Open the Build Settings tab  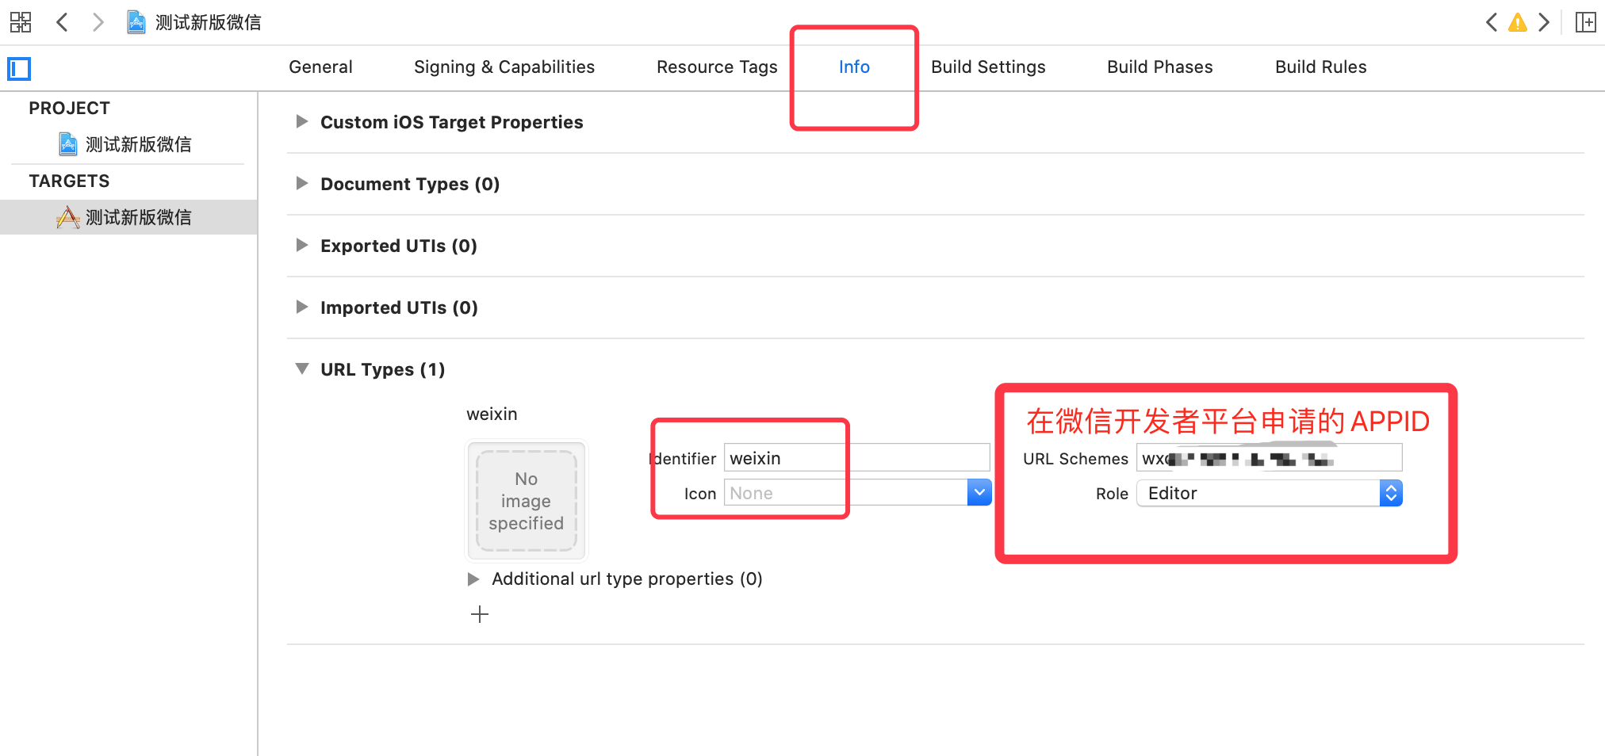pyautogui.click(x=988, y=67)
